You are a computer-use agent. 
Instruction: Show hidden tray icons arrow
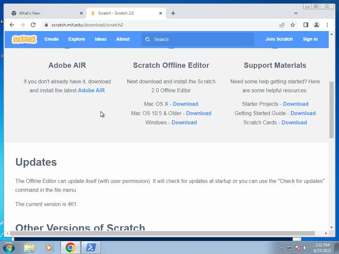tap(281, 248)
